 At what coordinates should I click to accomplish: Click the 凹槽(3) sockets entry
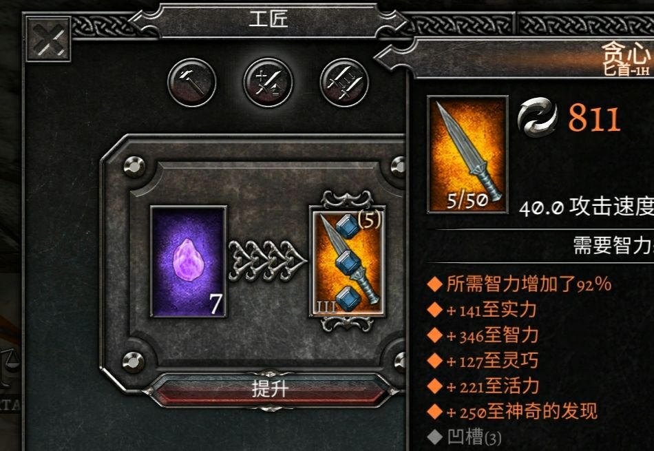[465, 437]
